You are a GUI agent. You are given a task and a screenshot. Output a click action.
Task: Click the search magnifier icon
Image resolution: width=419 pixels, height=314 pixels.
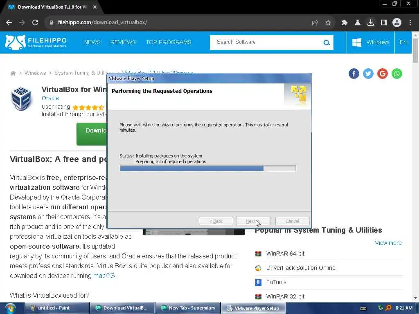[326, 43]
